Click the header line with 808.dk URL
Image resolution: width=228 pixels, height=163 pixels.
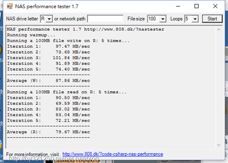tap(85, 29)
